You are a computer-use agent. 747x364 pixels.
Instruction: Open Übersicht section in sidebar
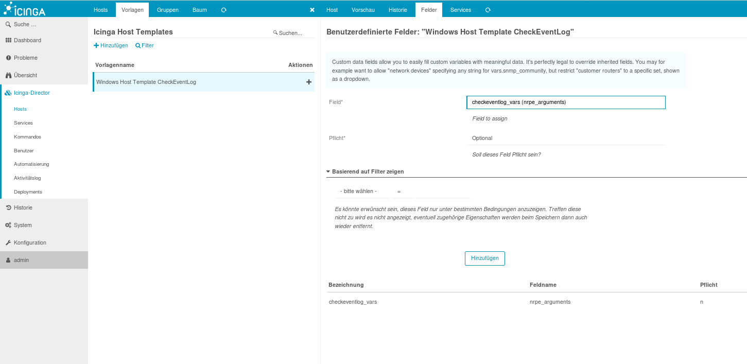click(25, 75)
